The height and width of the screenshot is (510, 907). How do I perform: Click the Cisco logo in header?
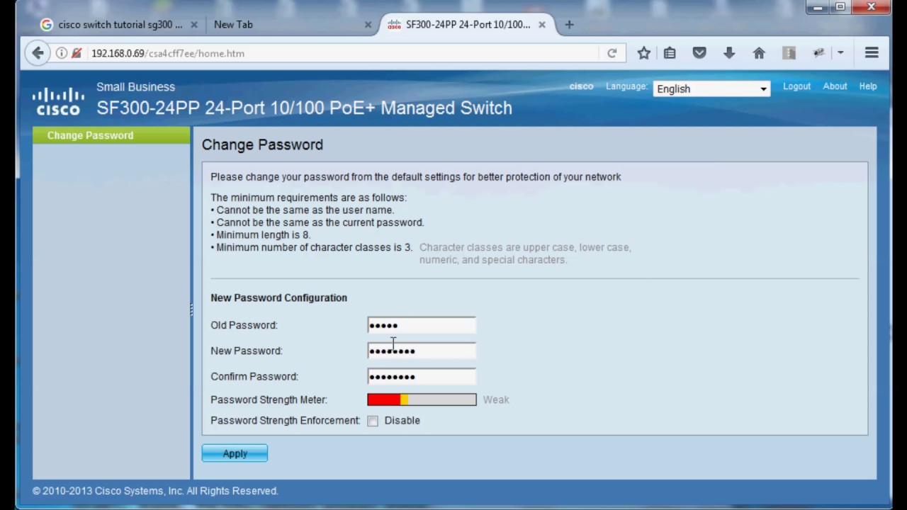coord(58,101)
